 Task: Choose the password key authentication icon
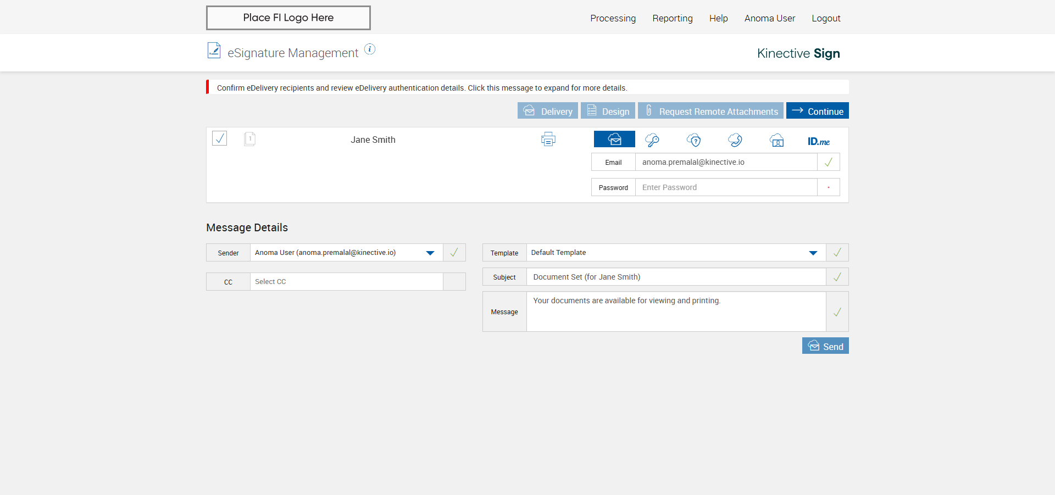(x=652, y=140)
